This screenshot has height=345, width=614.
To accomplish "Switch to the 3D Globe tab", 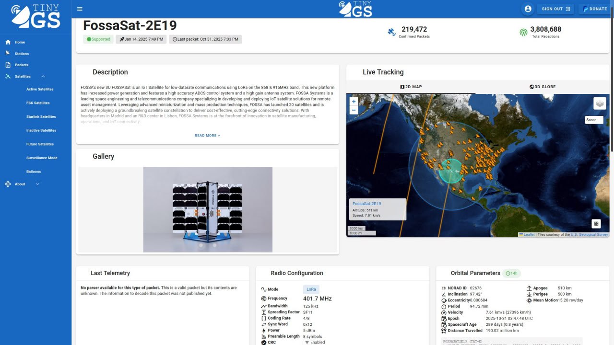I will (x=543, y=87).
